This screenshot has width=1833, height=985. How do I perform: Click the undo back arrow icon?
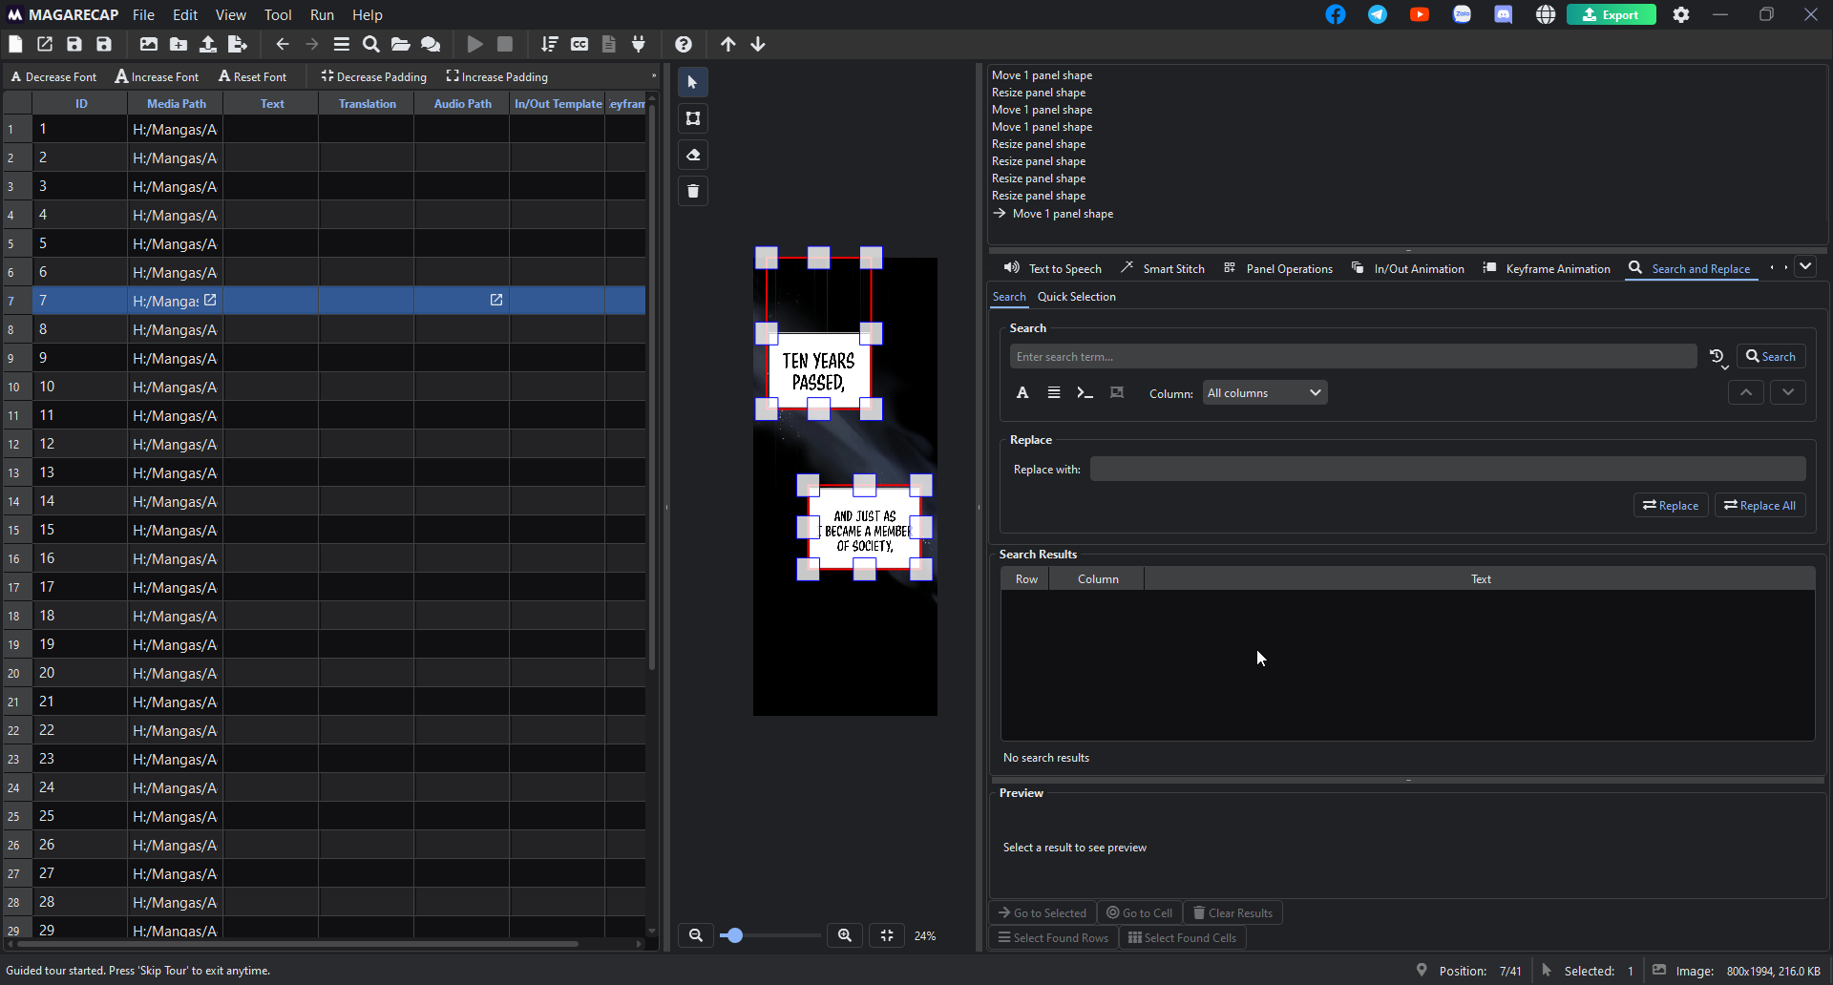click(283, 44)
